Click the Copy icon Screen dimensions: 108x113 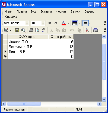coord(58,30)
